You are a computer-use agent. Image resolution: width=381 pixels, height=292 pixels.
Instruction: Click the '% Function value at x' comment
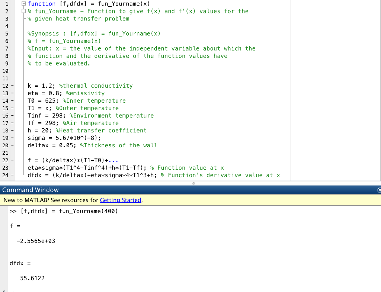coord(187,168)
